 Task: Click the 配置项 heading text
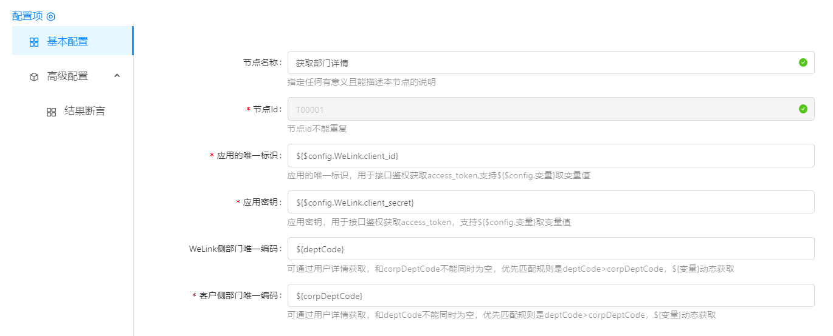pyautogui.click(x=27, y=16)
